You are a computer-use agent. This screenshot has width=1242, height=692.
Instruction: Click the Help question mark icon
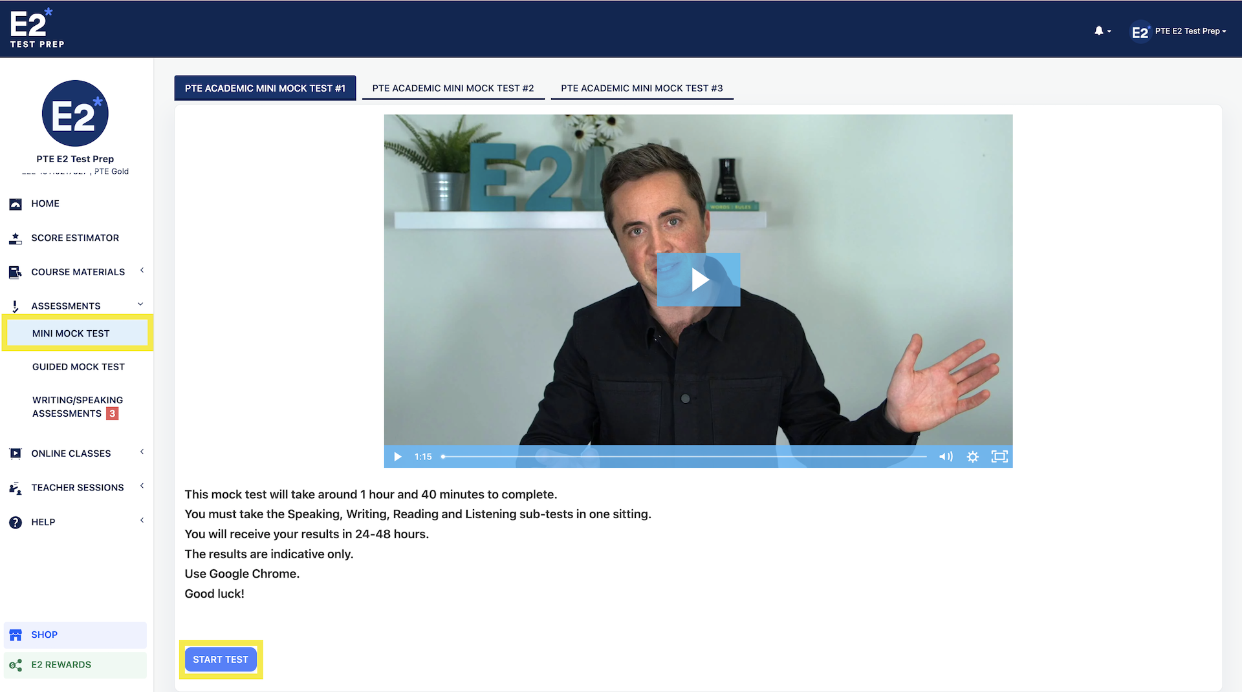click(16, 522)
